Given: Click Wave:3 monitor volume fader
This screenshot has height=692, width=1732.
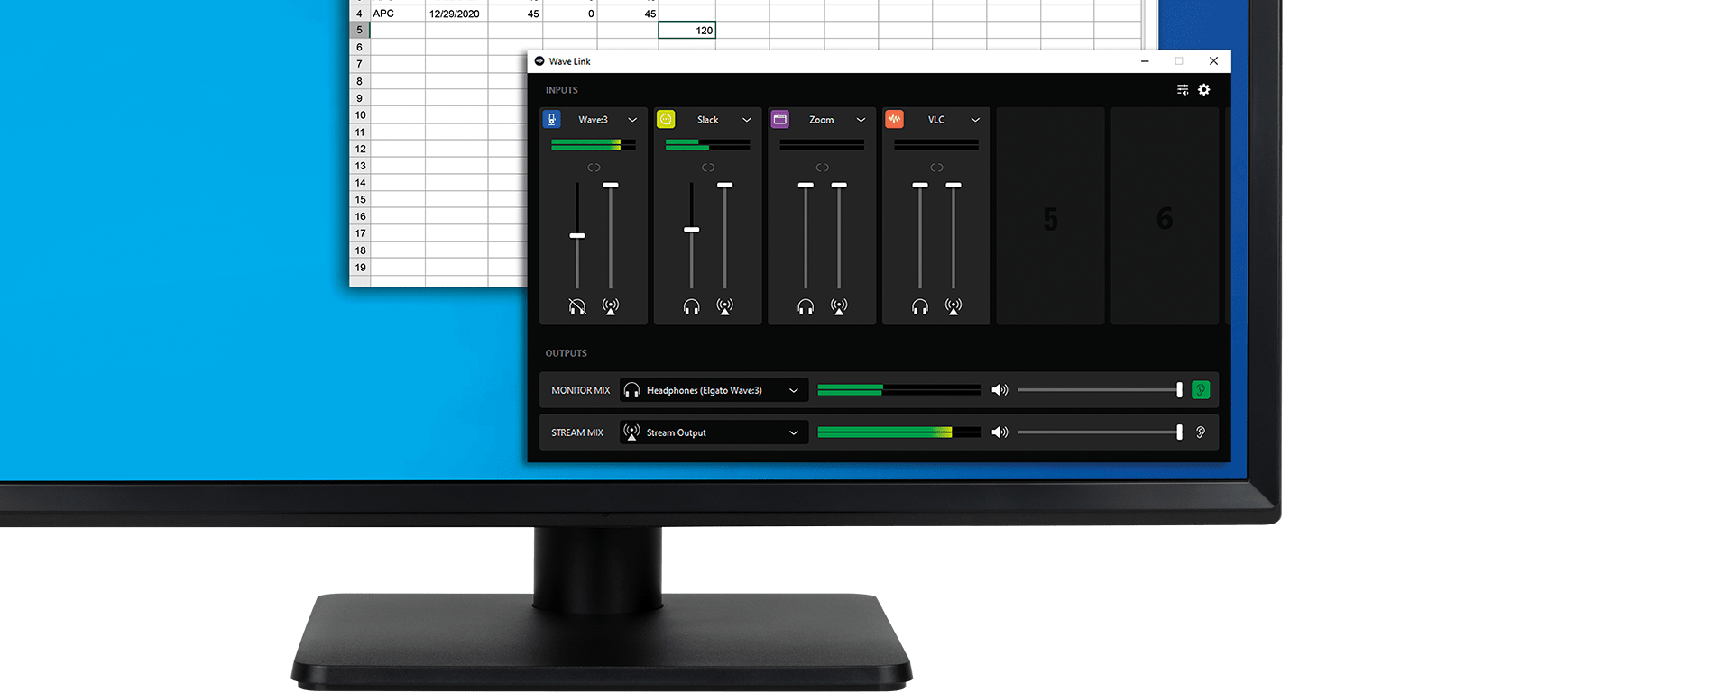Looking at the screenshot, I should pos(577,235).
